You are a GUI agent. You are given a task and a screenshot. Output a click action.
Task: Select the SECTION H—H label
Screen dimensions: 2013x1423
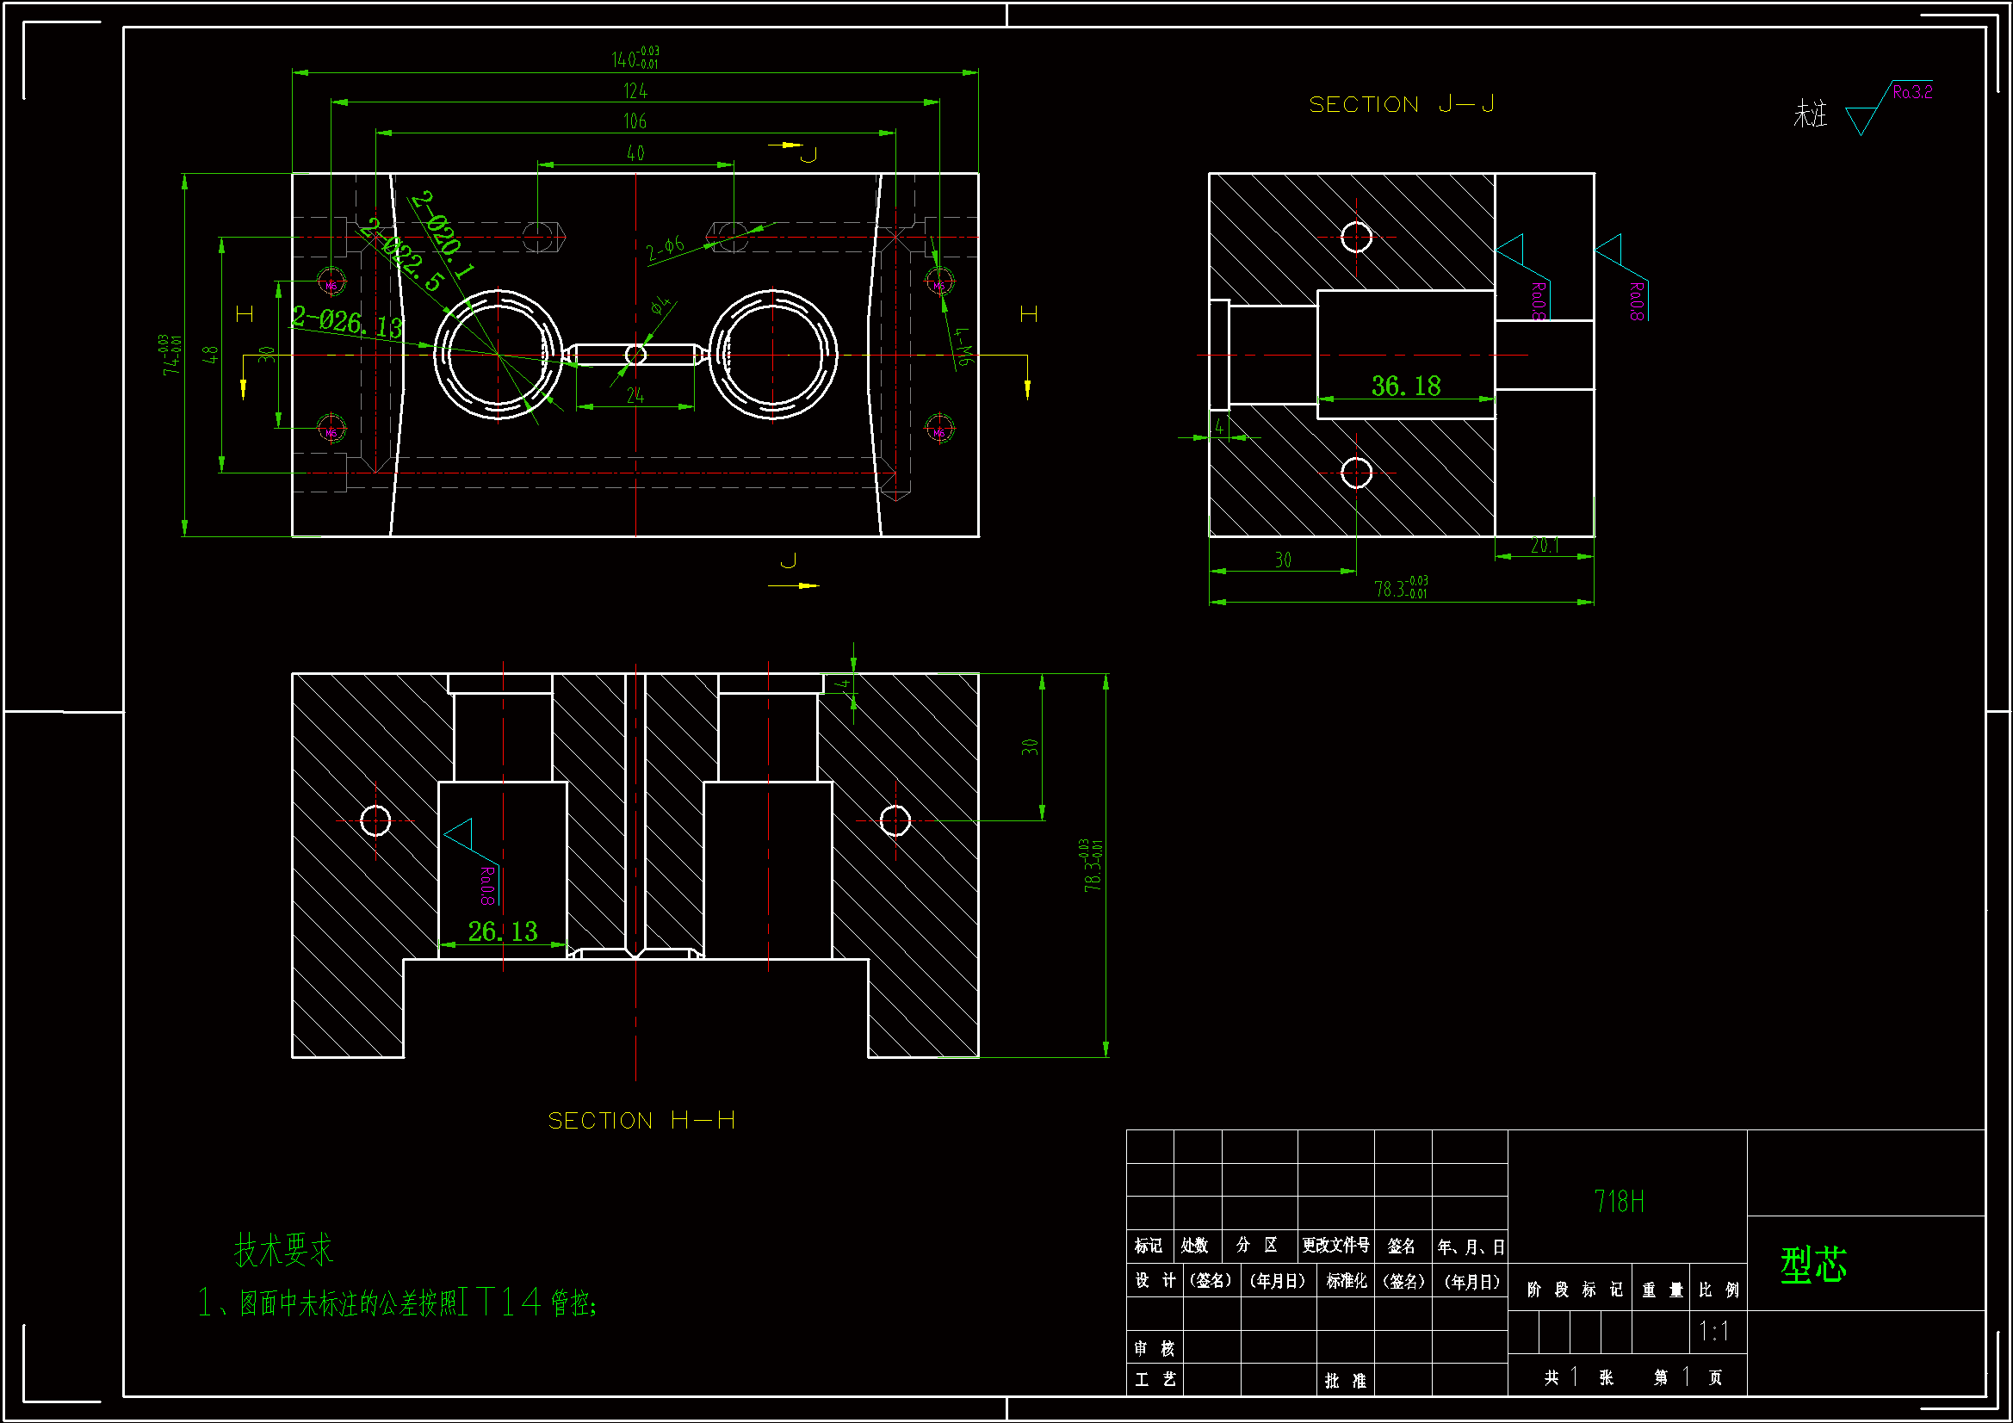641,1121
